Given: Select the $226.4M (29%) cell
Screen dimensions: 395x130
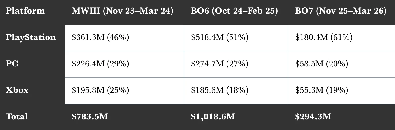Looking at the screenshot, I should 100,64.
